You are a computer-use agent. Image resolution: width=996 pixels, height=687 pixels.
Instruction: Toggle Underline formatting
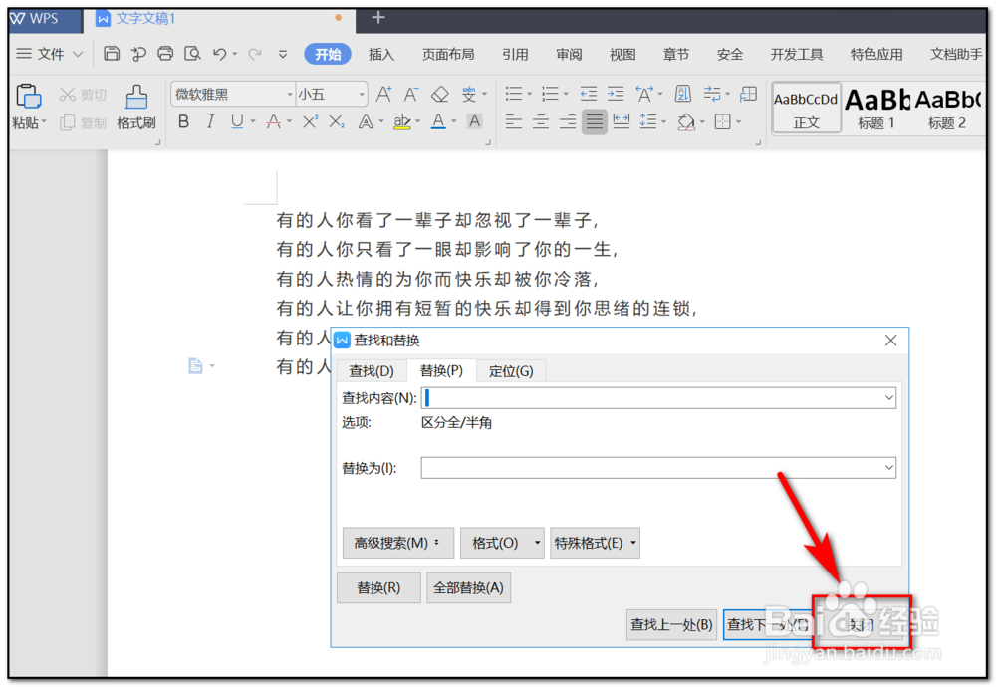click(x=237, y=121)
